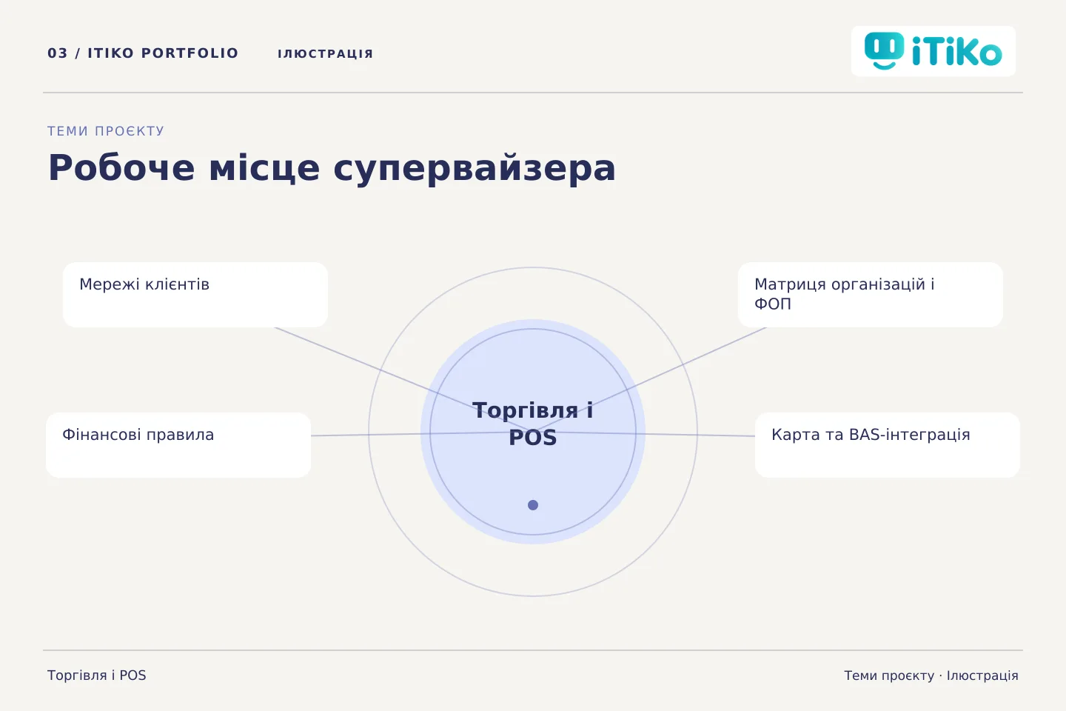
Task: Click the 'ІЛЮСТРАЦІЯ' header label
Action: pyautogui.click(x=326, y=54)
